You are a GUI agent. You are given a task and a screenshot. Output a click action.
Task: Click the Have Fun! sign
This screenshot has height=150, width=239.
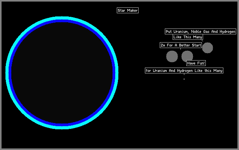[196, 63]
